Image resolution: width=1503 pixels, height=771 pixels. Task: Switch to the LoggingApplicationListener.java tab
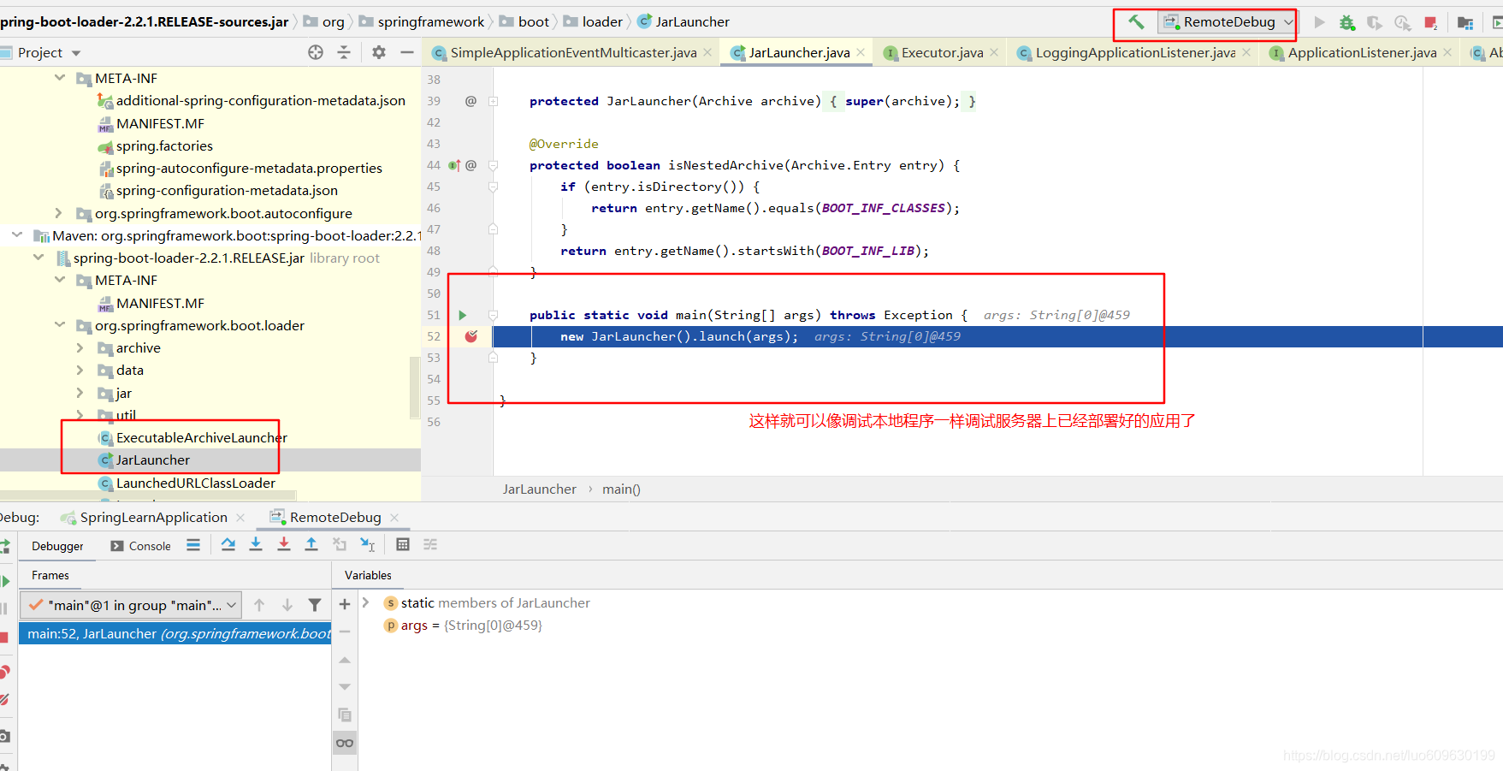[1135, 52]
